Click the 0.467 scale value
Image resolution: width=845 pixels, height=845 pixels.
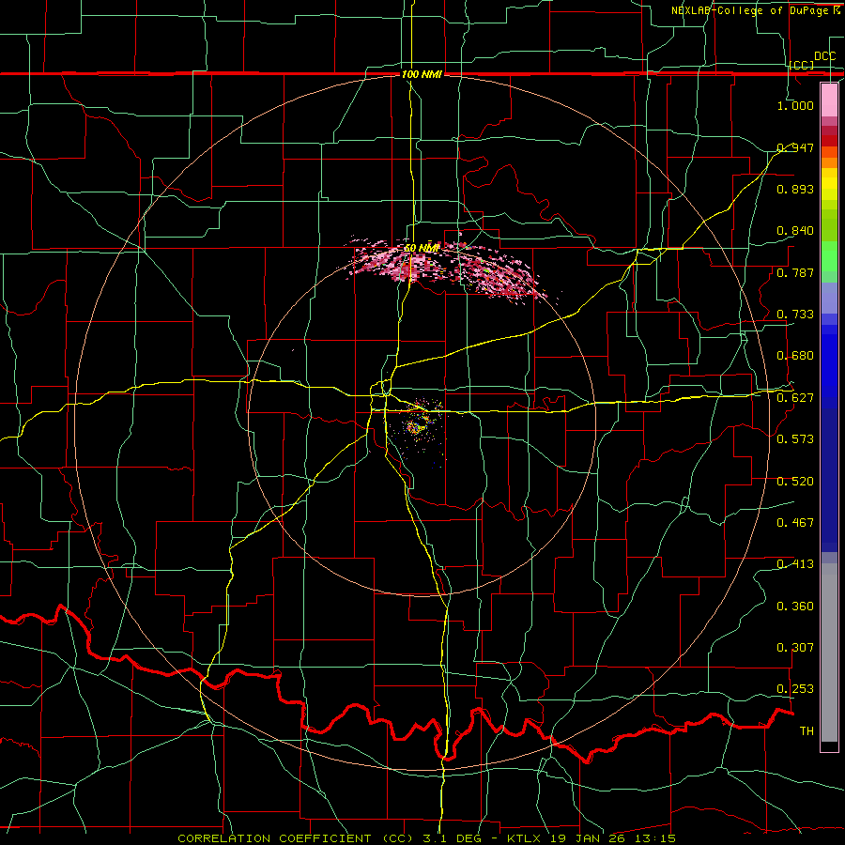(x=795, y=523)
